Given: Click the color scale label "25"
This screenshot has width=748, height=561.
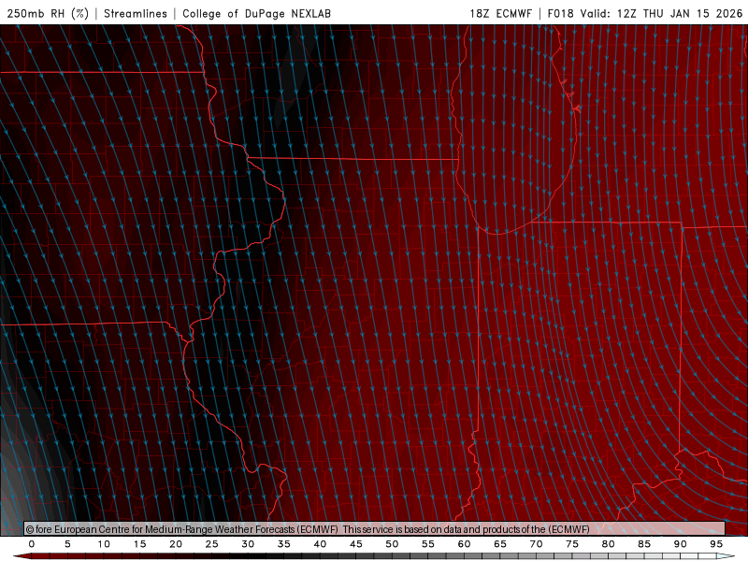Looking at the screenshot, I should tap(212, 544).
